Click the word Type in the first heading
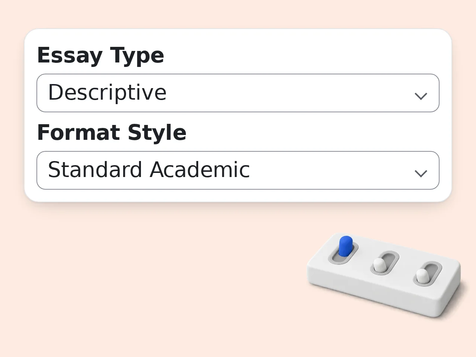The height and width of the screenshot is (357, 476). (137, 56)
